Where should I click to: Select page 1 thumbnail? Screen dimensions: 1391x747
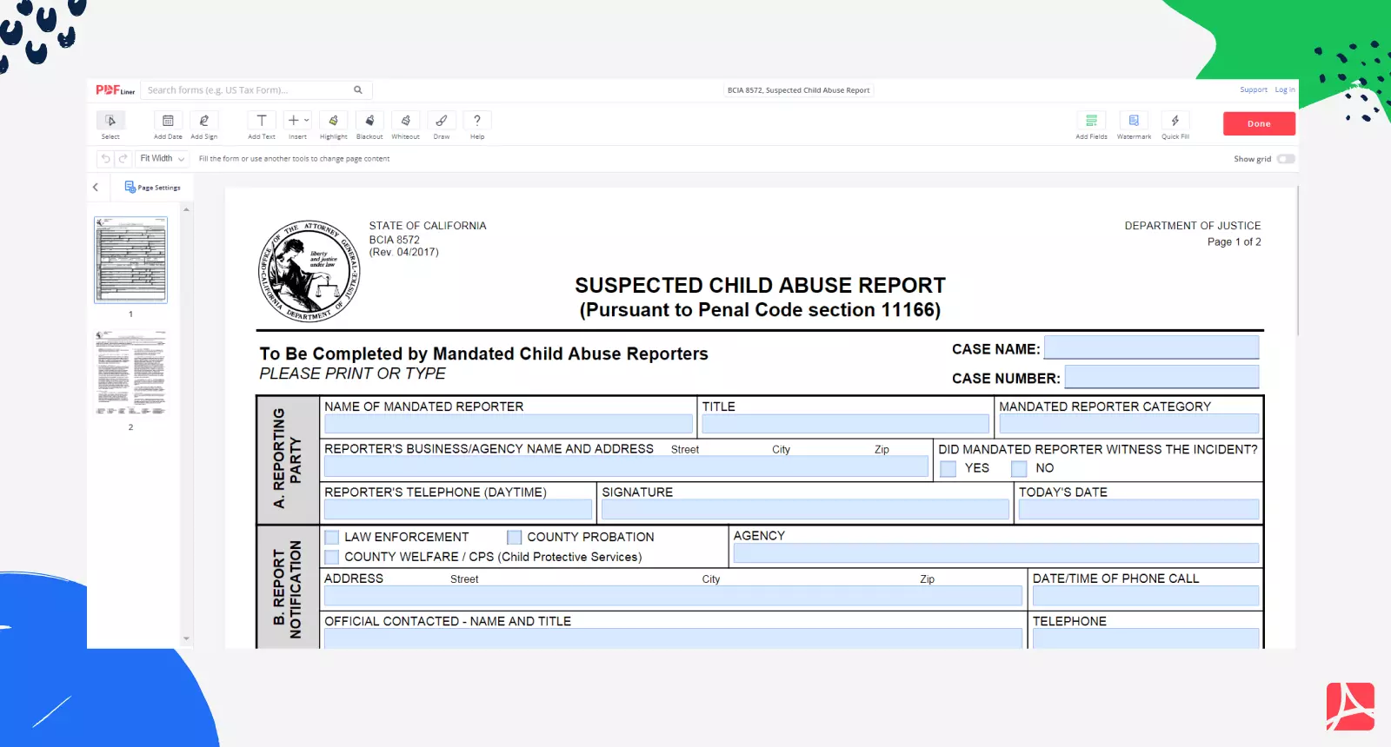coord(130,260)
